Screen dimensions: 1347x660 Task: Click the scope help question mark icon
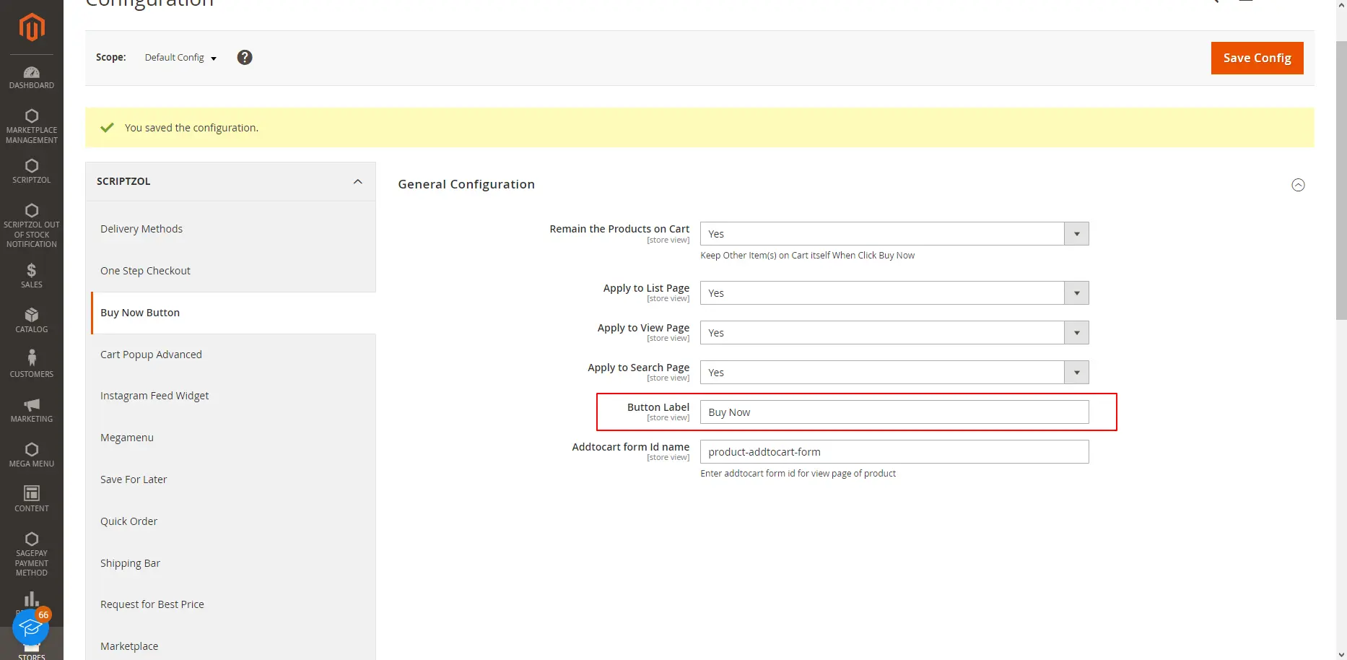tap(245, 57)
